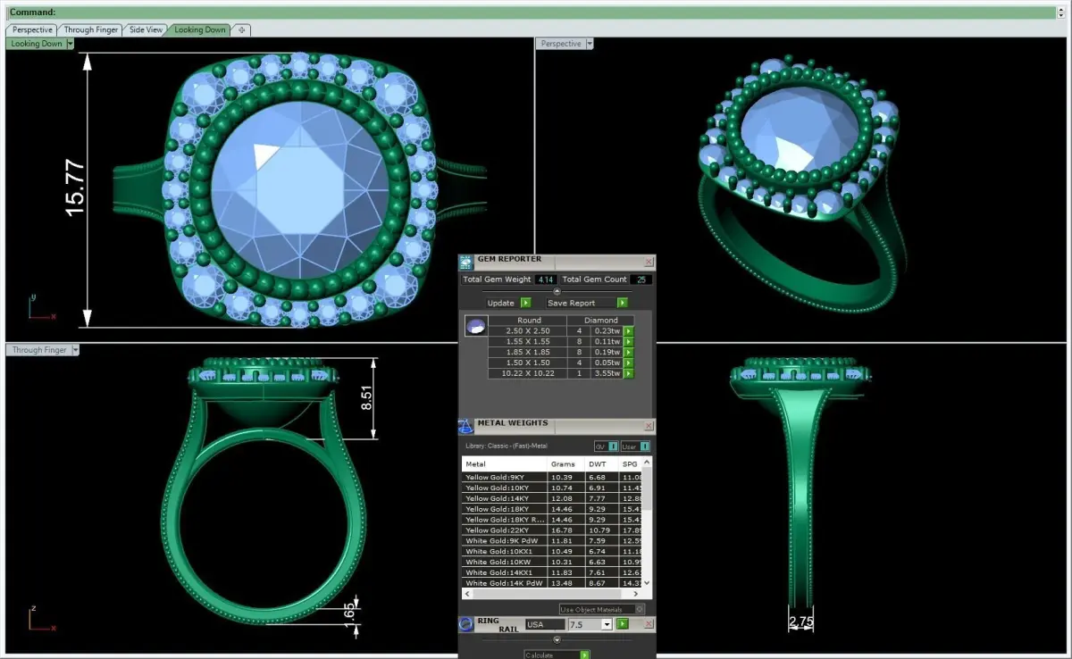Switch to the Side View tab
This screenshot has width=1072, height=659.
tap(146, 29)
